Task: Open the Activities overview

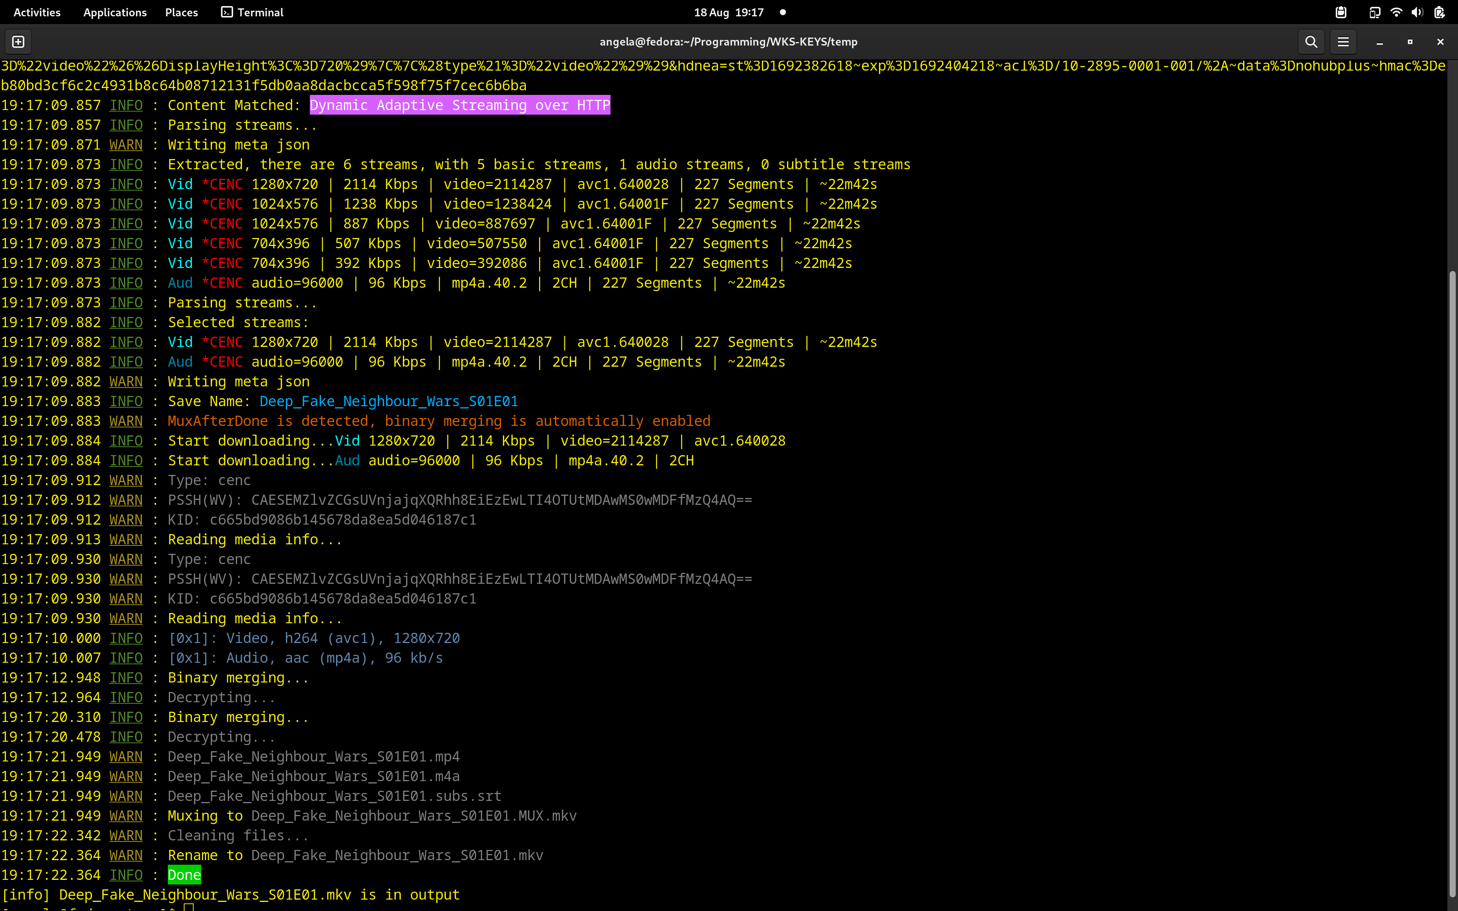Action: click(x=37, y=12)
